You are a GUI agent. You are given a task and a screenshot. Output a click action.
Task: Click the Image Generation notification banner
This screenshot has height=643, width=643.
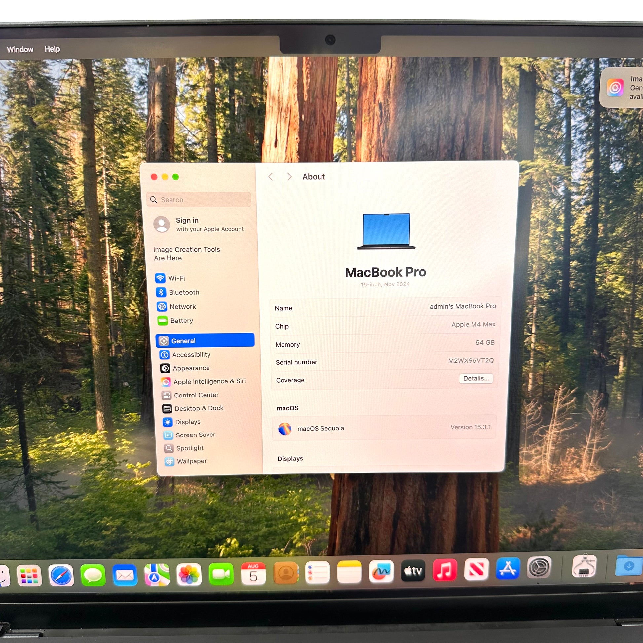pos(622,88)
